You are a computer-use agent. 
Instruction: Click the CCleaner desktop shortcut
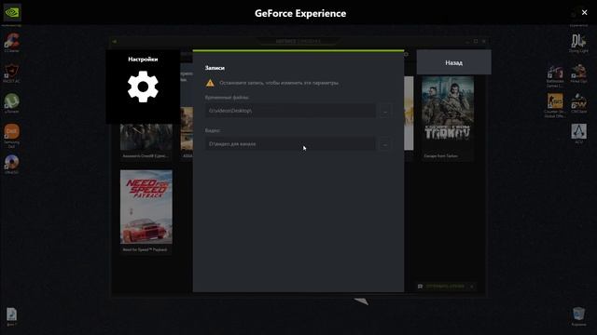pos(12,42)
